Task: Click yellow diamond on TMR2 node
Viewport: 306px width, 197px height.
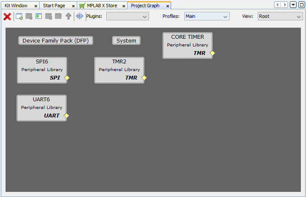Action: click(x=144, y=78)
